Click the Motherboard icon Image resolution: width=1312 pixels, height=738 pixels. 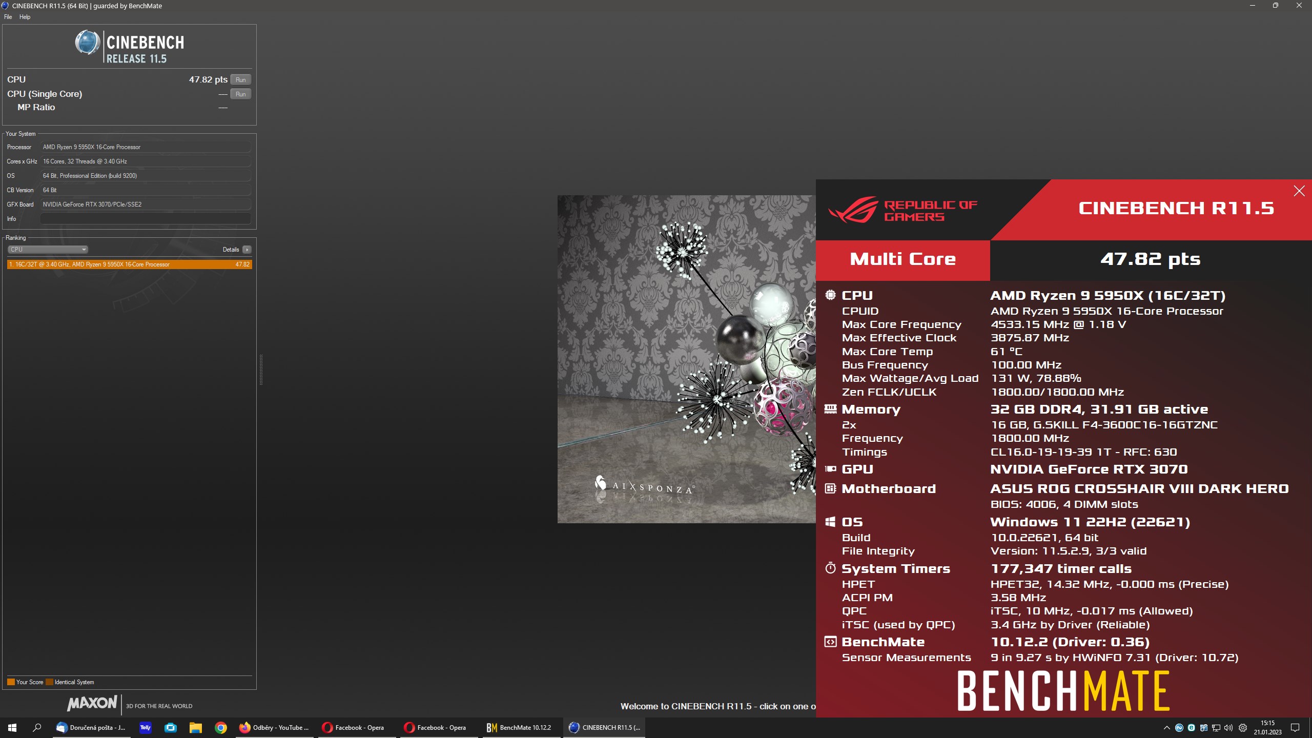click(x=830, y=488)
